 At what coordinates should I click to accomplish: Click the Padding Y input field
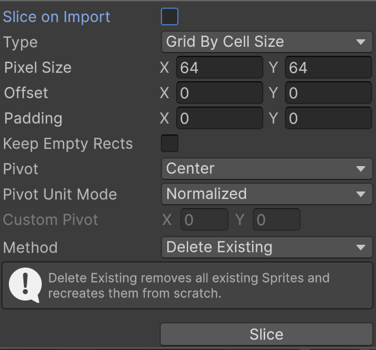coord(329,118)
